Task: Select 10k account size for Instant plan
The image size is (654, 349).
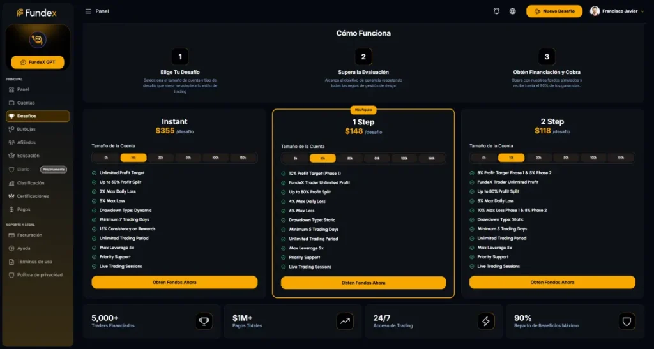Action: [133, 158]
